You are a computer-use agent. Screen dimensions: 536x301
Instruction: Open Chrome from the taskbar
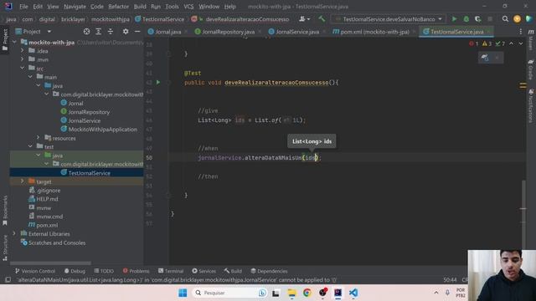point(307,293)
